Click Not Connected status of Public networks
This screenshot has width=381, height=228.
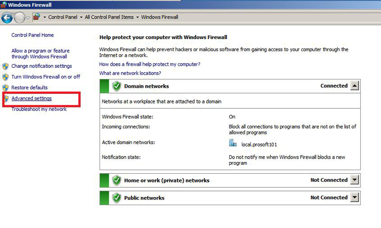[x=329, y=198]
